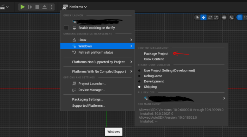Click the Project Launcher icon
The width and height of the screenshot is (247, 137).
click(74, 84)
